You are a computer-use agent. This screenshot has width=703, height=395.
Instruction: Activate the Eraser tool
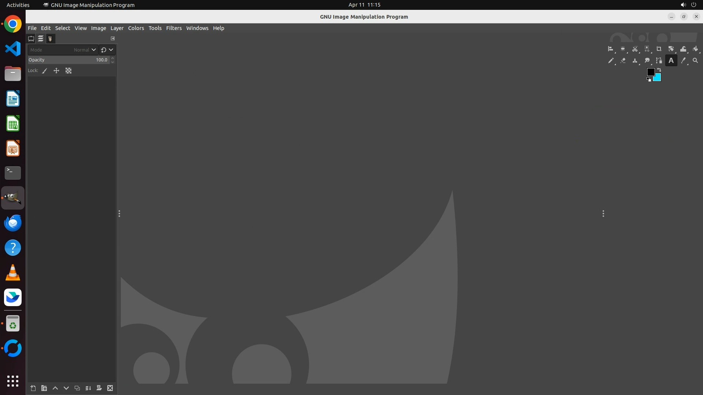(623, 61)
